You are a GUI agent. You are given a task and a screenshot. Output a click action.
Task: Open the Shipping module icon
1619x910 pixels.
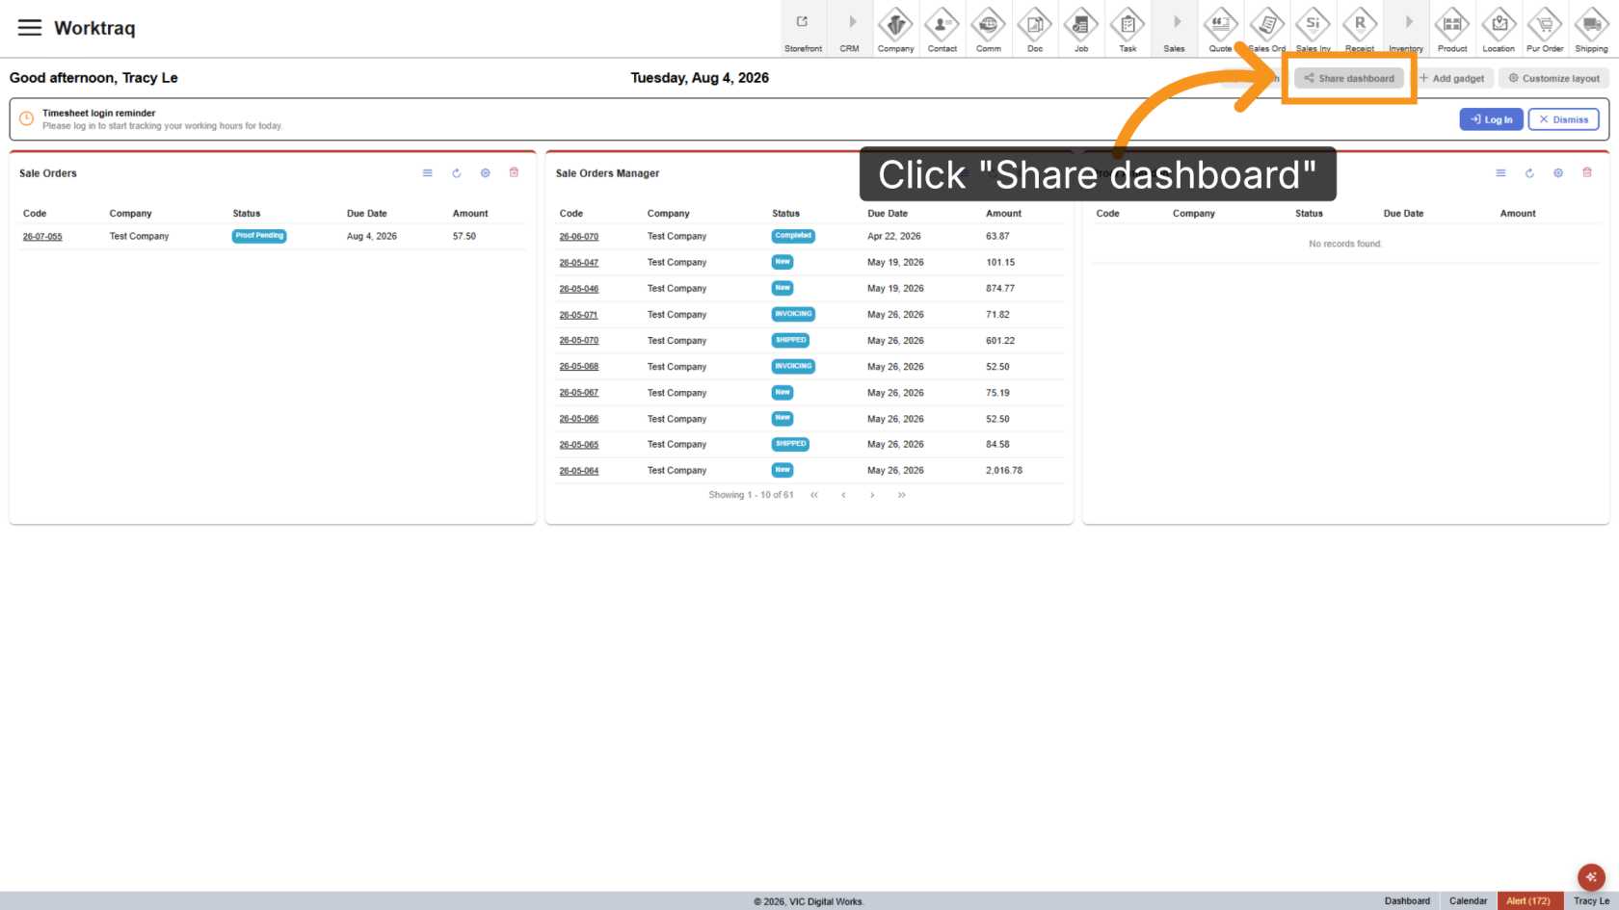tap(1591, 29)
